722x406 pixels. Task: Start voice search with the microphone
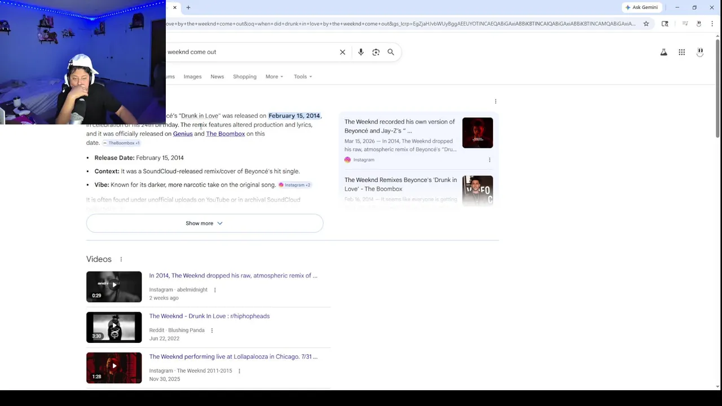pyautogui.click(x=361, y=52)
